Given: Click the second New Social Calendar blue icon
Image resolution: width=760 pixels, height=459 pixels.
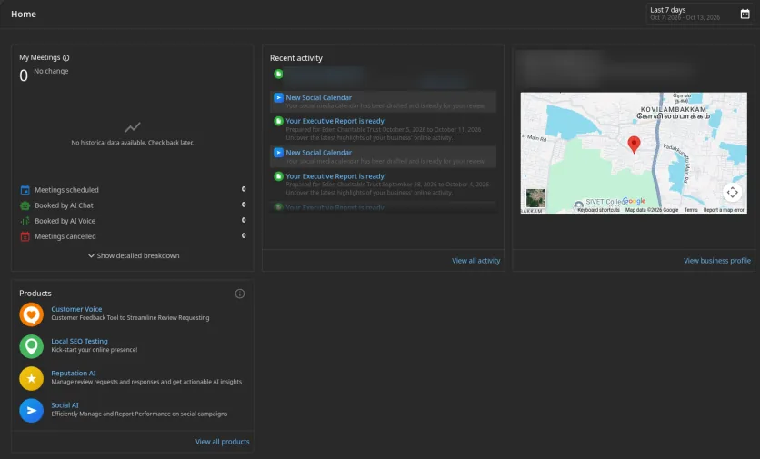Looking at the screenshot, I should (278, 152).
